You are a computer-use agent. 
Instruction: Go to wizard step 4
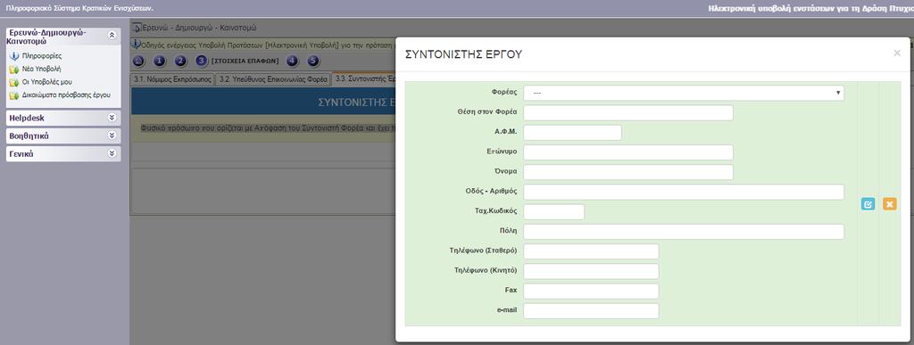[x=292, y=62]
